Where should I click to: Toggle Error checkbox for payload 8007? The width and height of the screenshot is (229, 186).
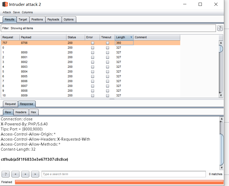coord(93,86)
